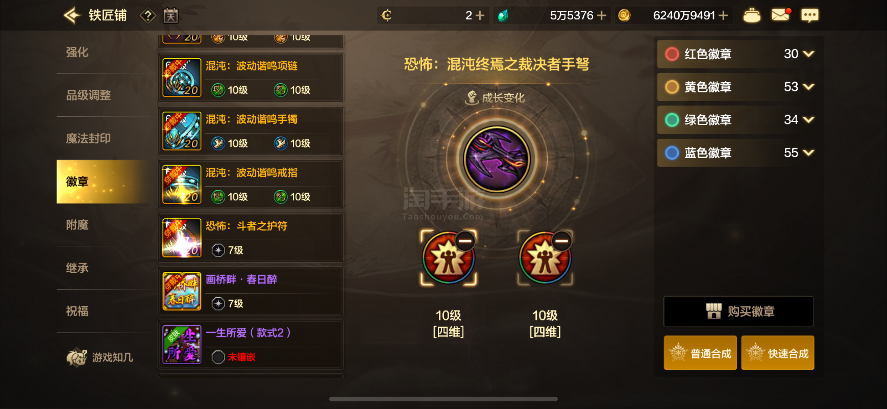
Task: Select the green 绿色徽章 color circle
Action: tap(672, 120)
